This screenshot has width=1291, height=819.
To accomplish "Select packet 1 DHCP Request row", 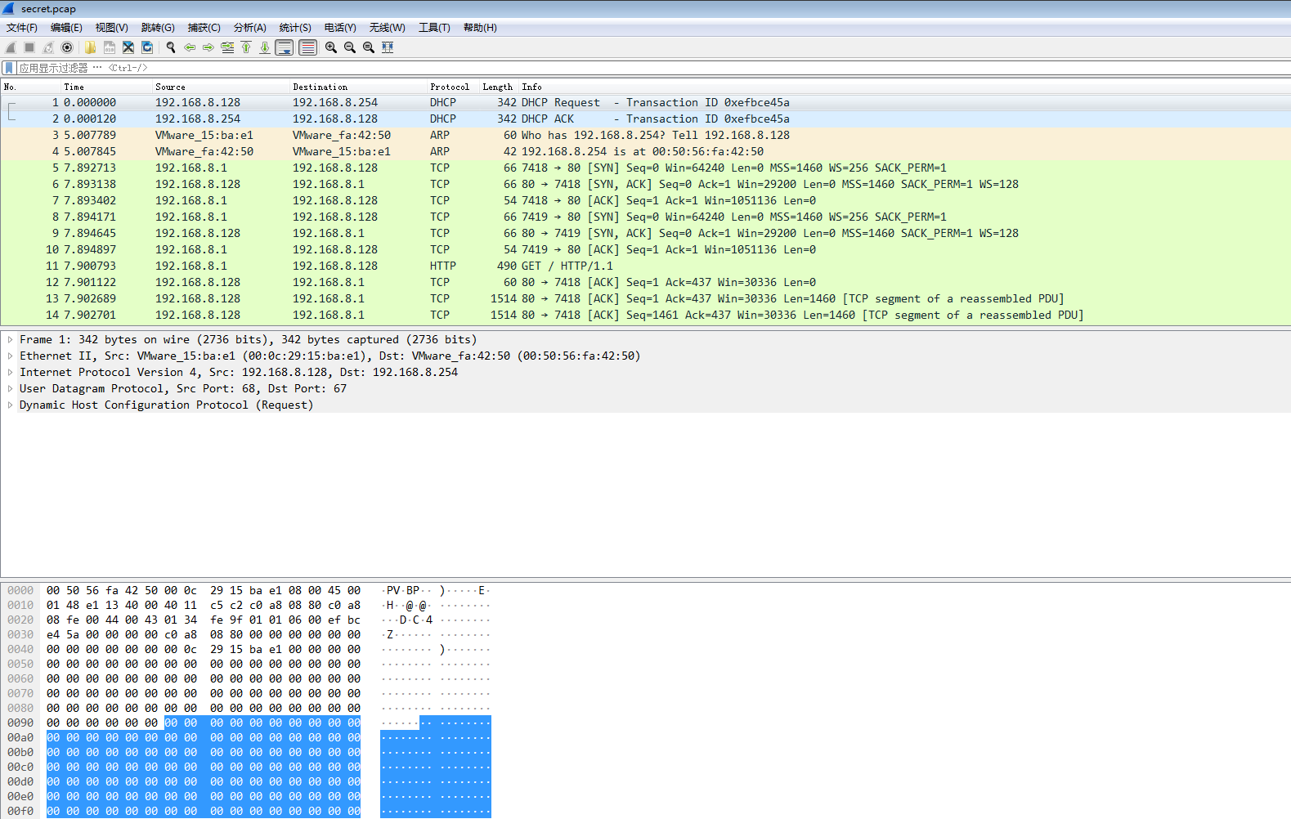I will (645, 102).
